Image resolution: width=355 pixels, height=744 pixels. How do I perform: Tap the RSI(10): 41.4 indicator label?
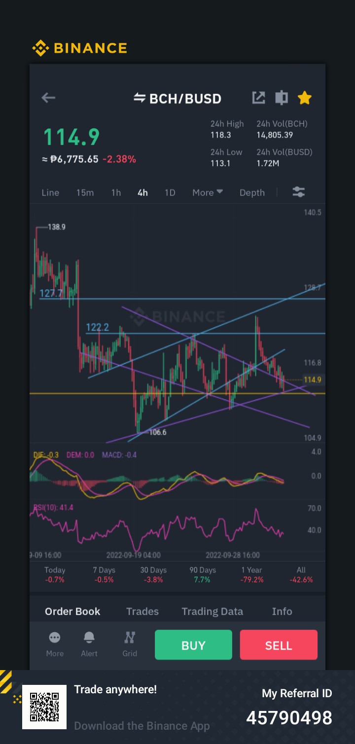[x=53, y=507]
